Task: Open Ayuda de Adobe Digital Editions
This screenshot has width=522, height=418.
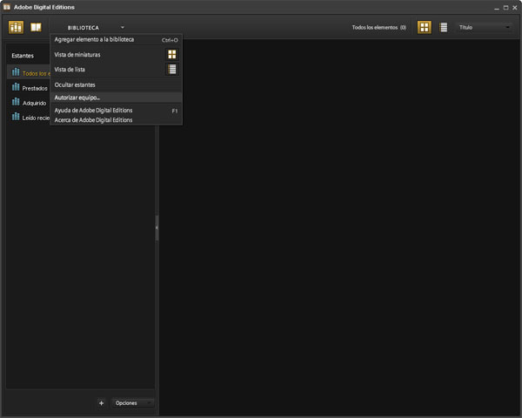Action: pos(116,111)
